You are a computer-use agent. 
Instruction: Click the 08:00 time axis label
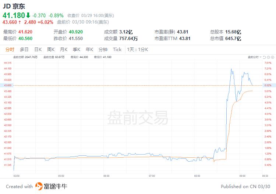click(x=197, y=176)
